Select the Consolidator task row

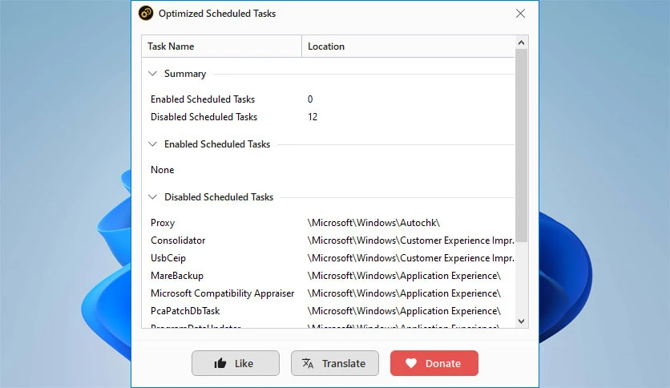[x=328, y=240]
